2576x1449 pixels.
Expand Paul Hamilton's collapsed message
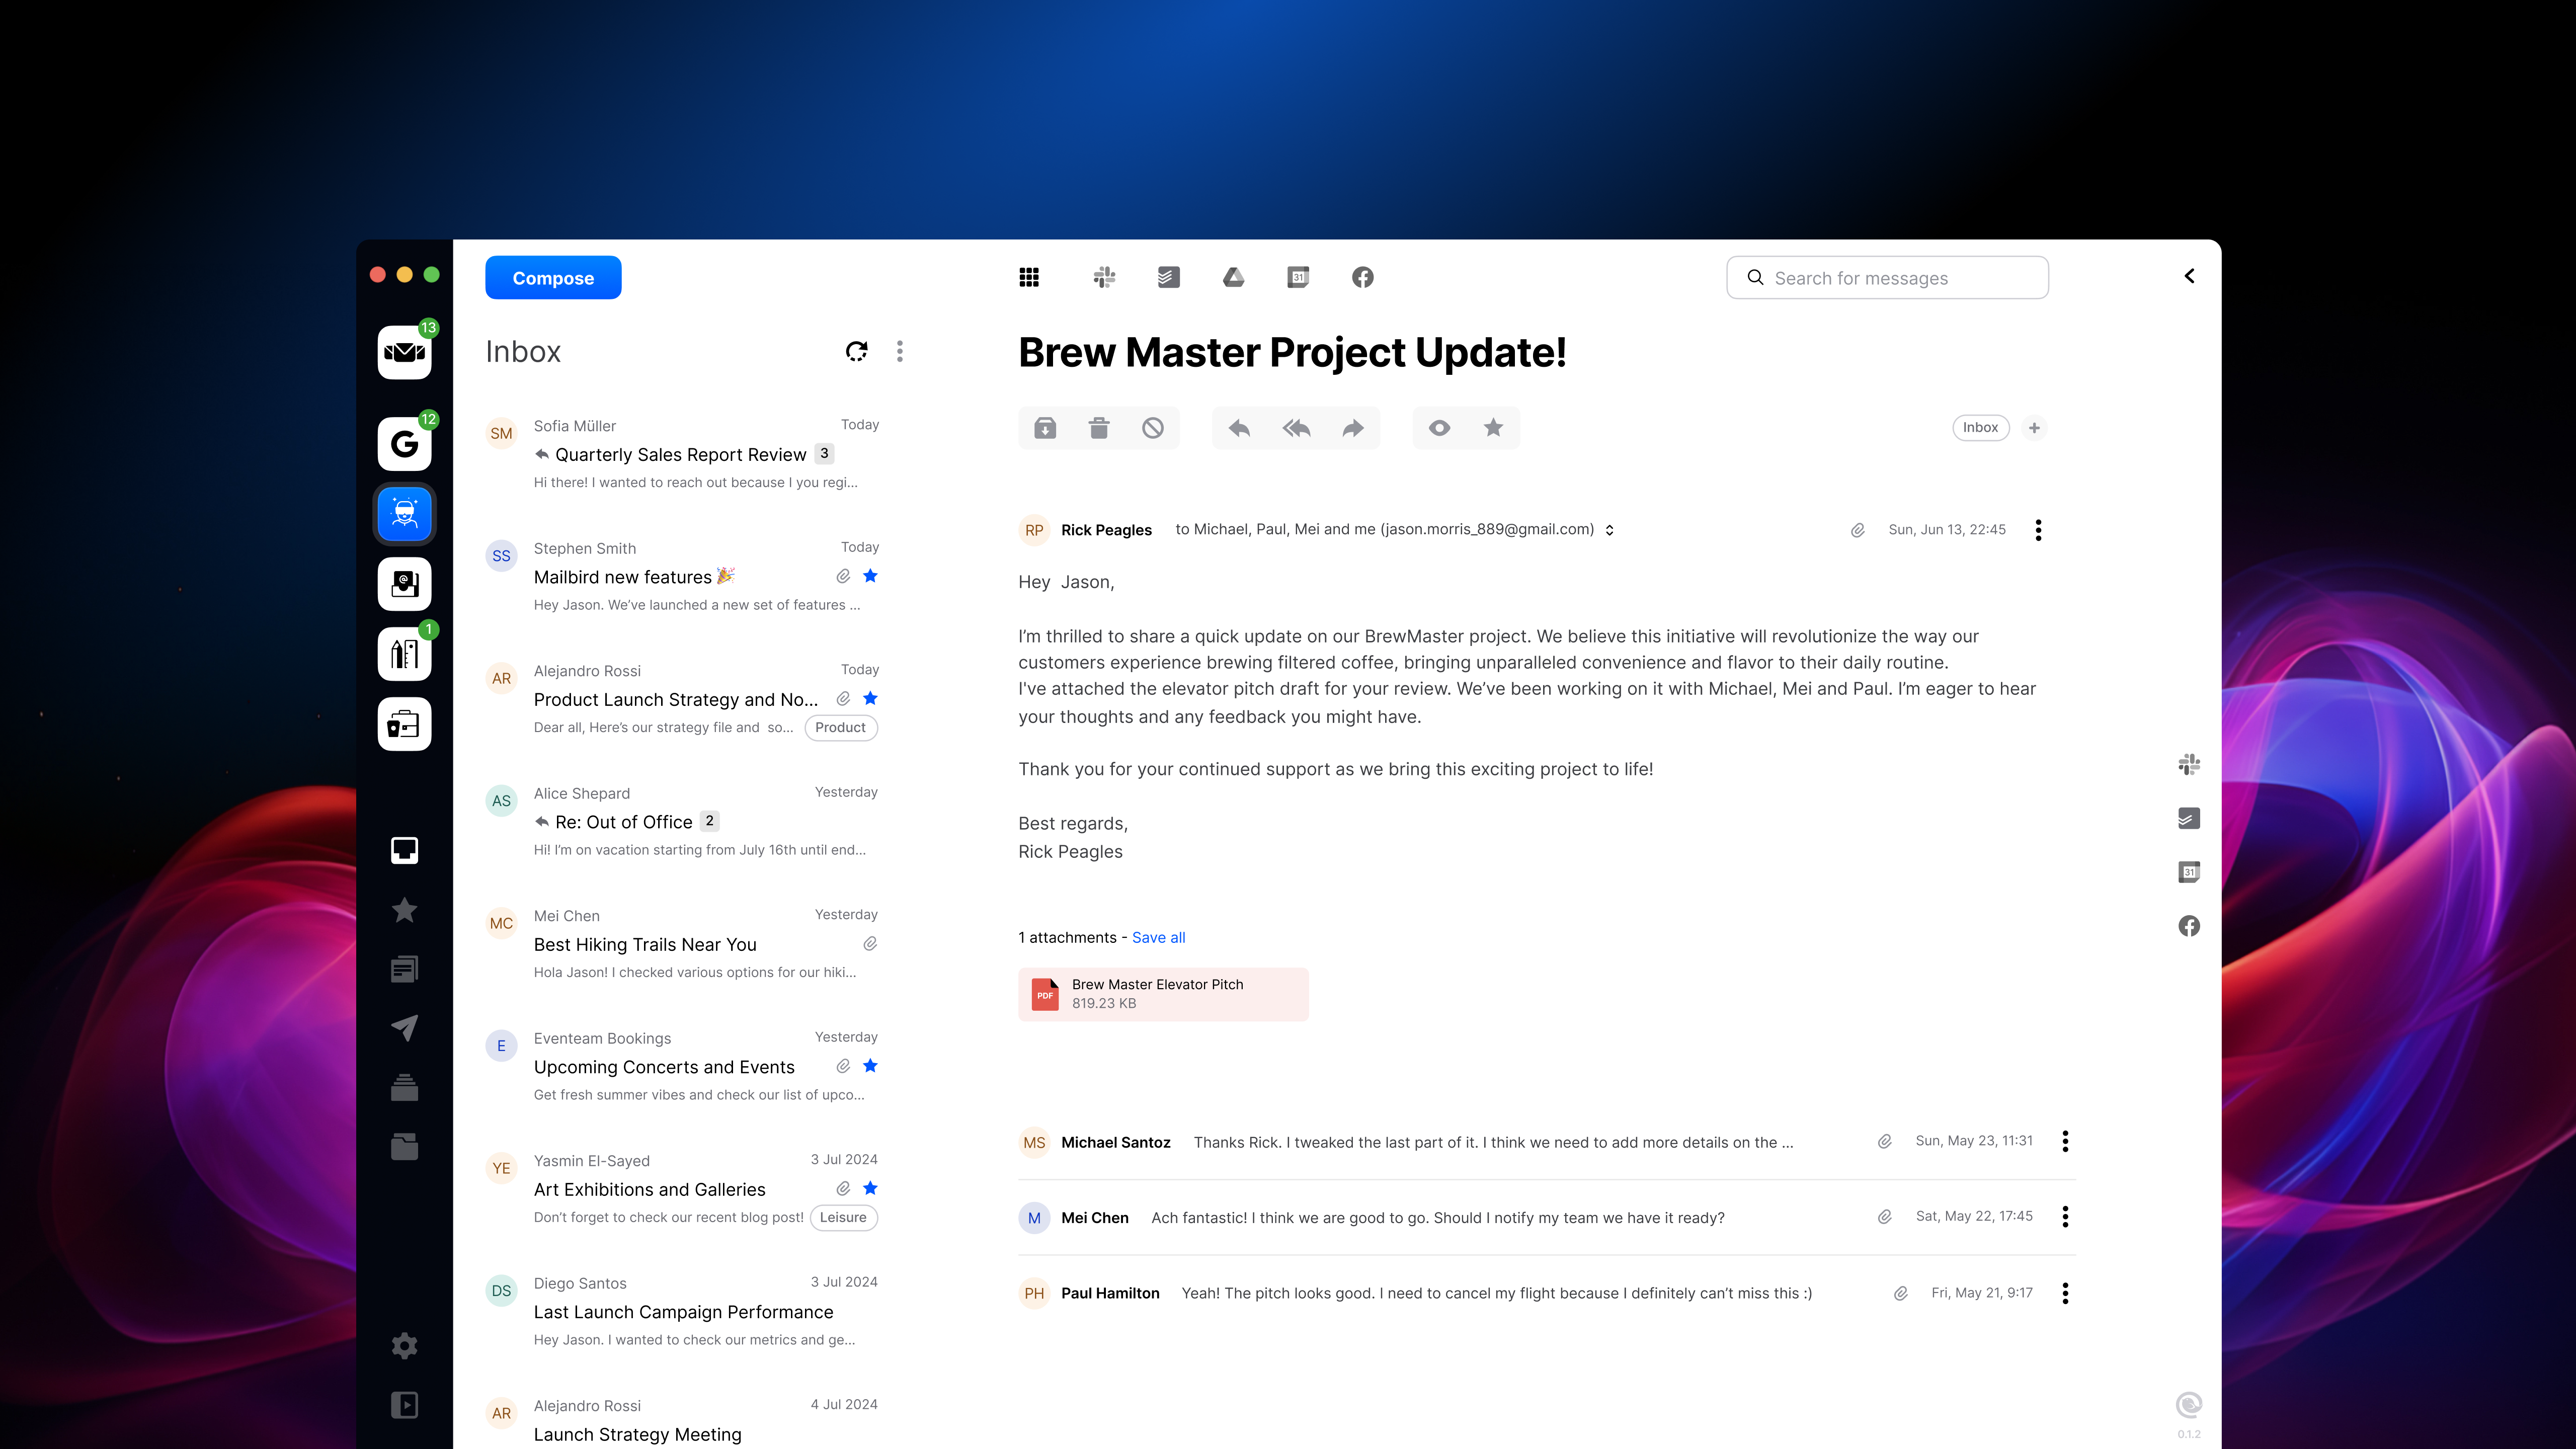(x=1546, y=1293)
